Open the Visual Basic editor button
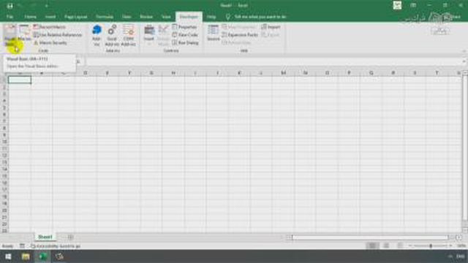Image resolution: width=468 pixels, height=263 pixels. click(10, 35)
